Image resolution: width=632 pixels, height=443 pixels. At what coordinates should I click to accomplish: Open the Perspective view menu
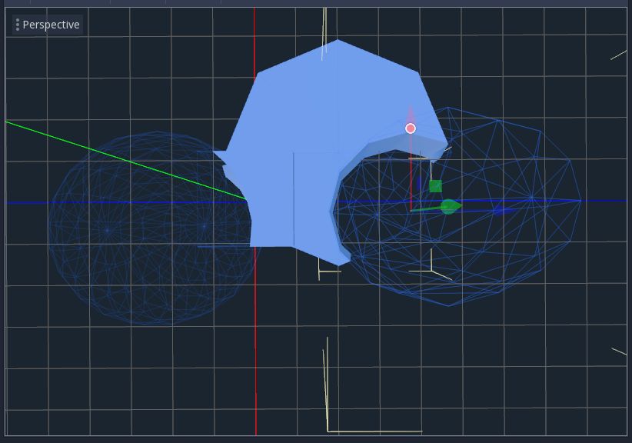click(x=48, y=25)
